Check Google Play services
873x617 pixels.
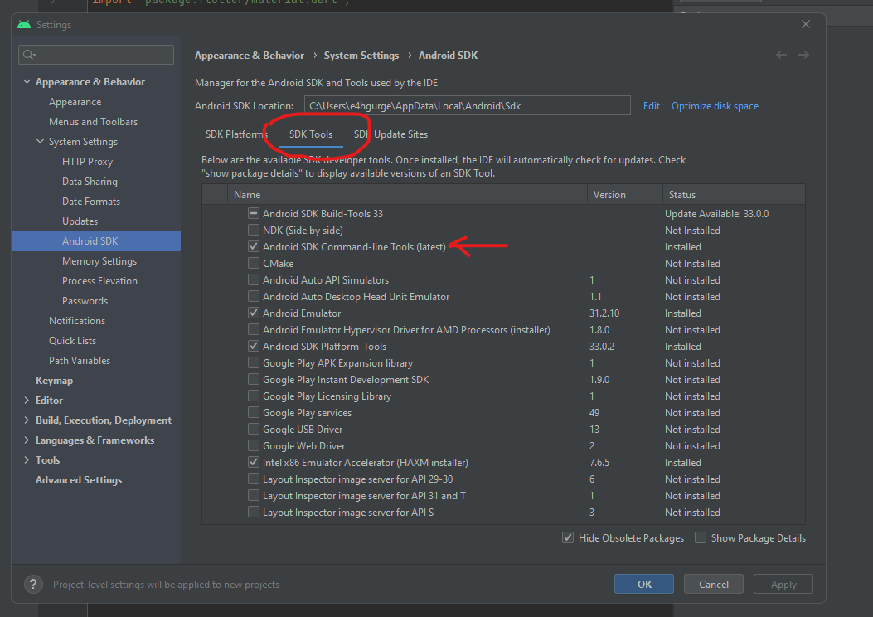(254, 413)
